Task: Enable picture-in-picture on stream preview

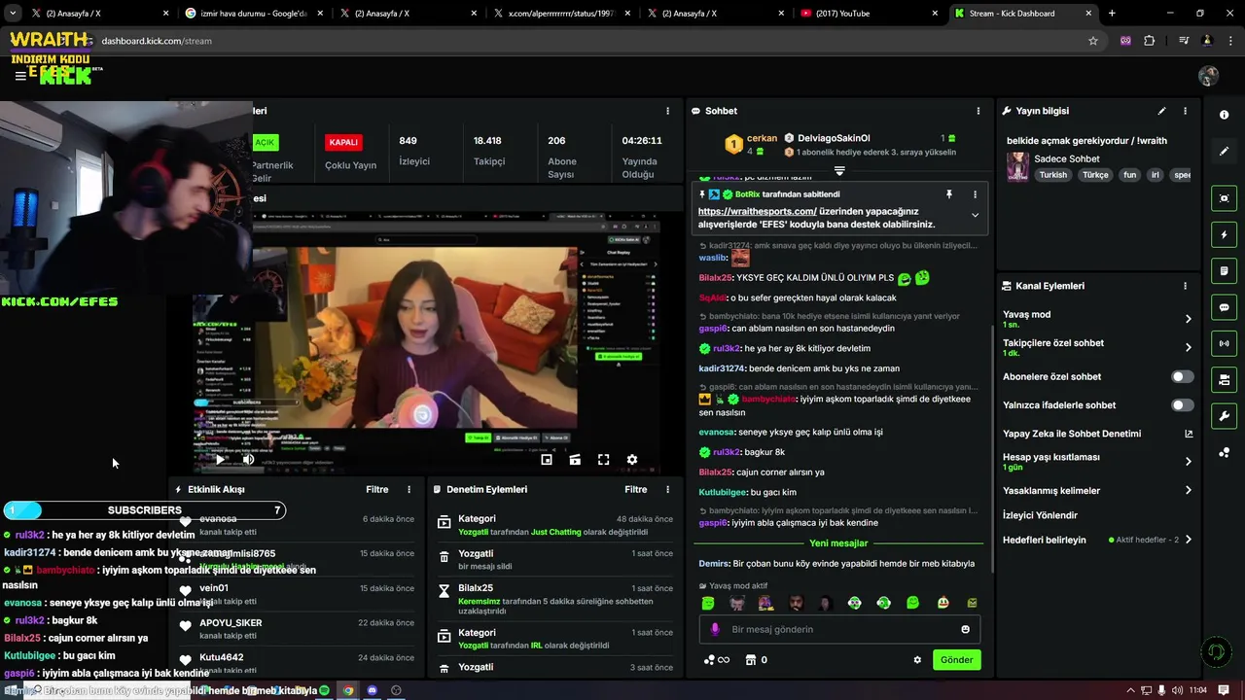Action: [547, 460]
